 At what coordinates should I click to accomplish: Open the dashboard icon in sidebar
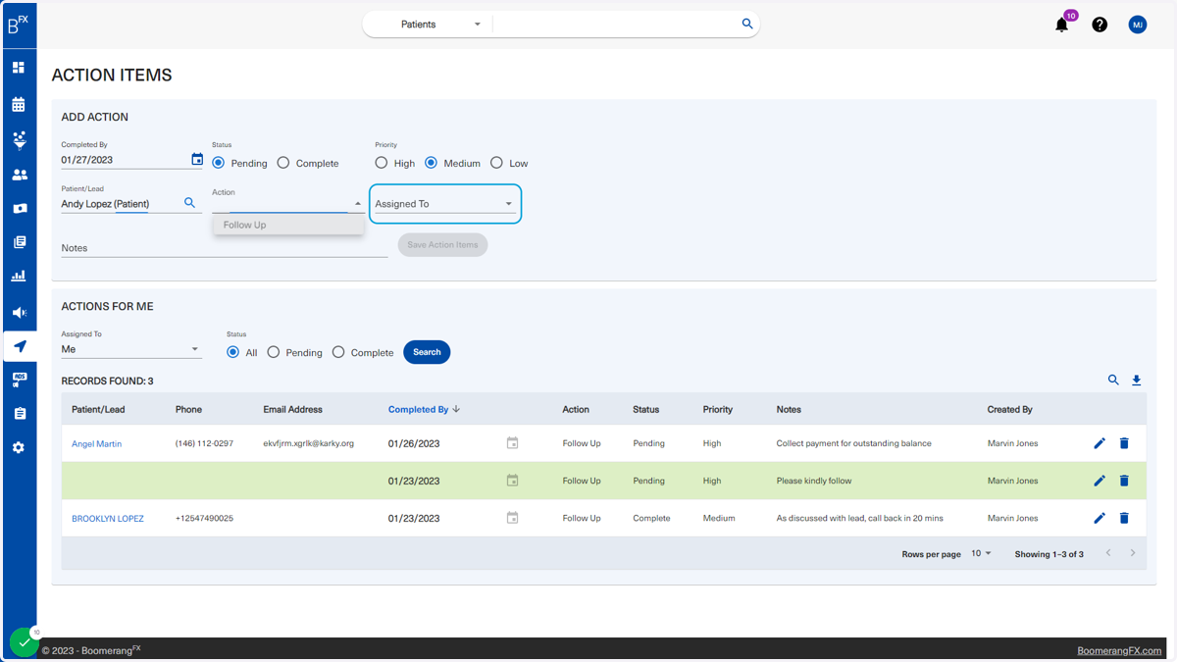19,68
